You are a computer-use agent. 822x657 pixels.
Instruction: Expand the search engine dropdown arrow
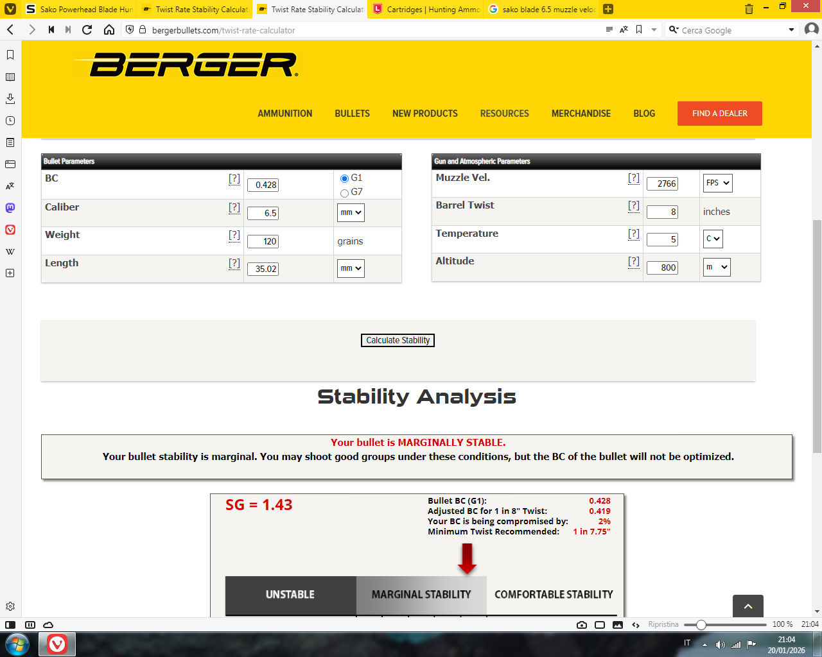[791, 30]
